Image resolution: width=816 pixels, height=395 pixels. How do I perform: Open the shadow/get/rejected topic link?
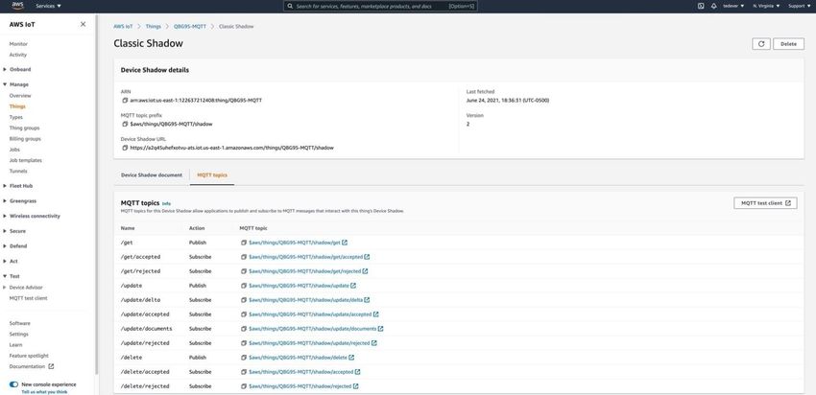click(304, 271)
